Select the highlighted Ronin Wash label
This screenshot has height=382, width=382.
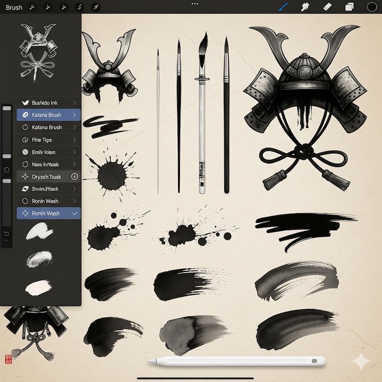(x=46, y=214)
